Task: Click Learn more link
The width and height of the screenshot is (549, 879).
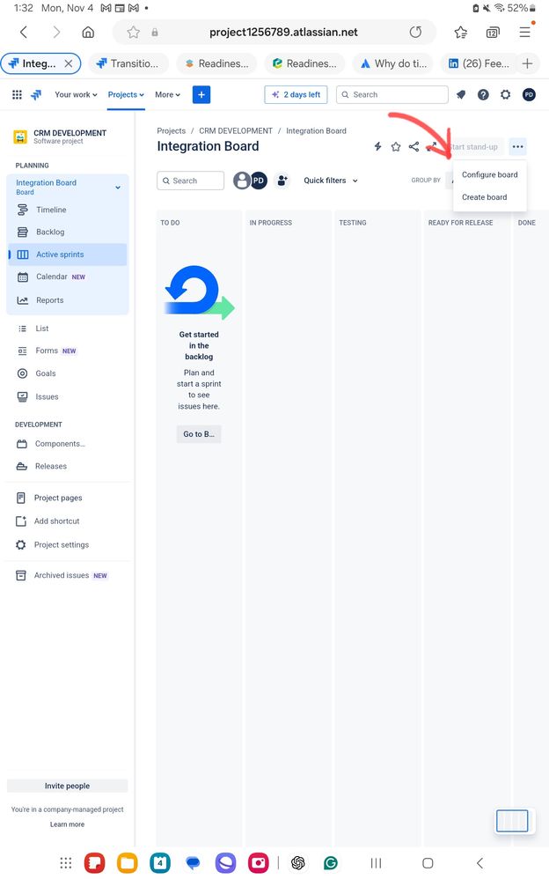Action: (x=67, y=824)
